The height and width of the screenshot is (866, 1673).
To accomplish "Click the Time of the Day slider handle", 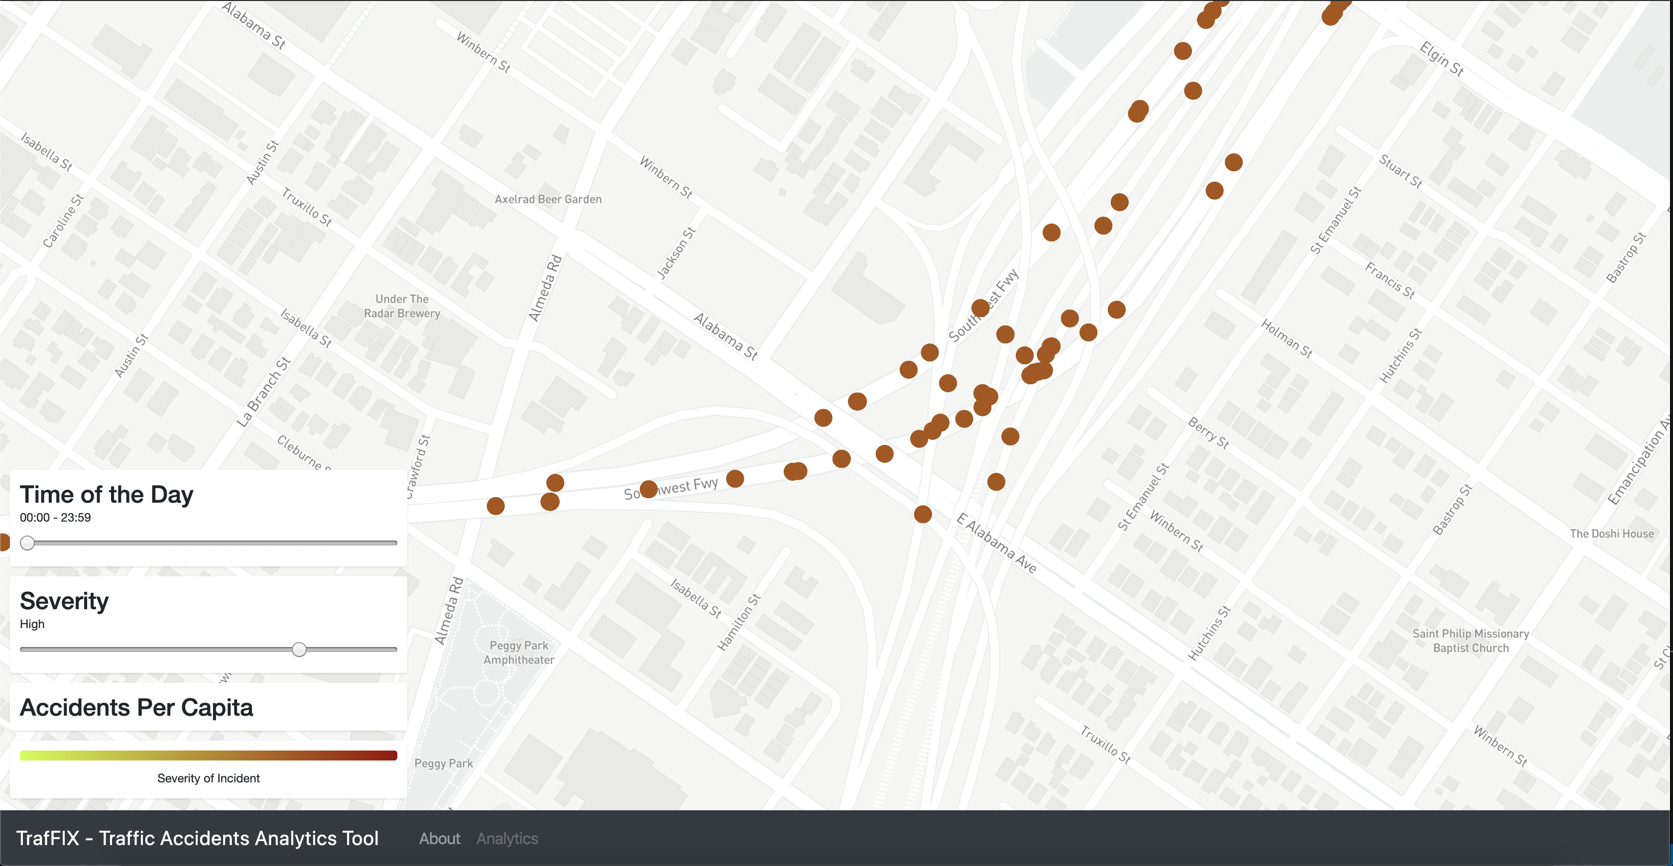I will 27,542.
